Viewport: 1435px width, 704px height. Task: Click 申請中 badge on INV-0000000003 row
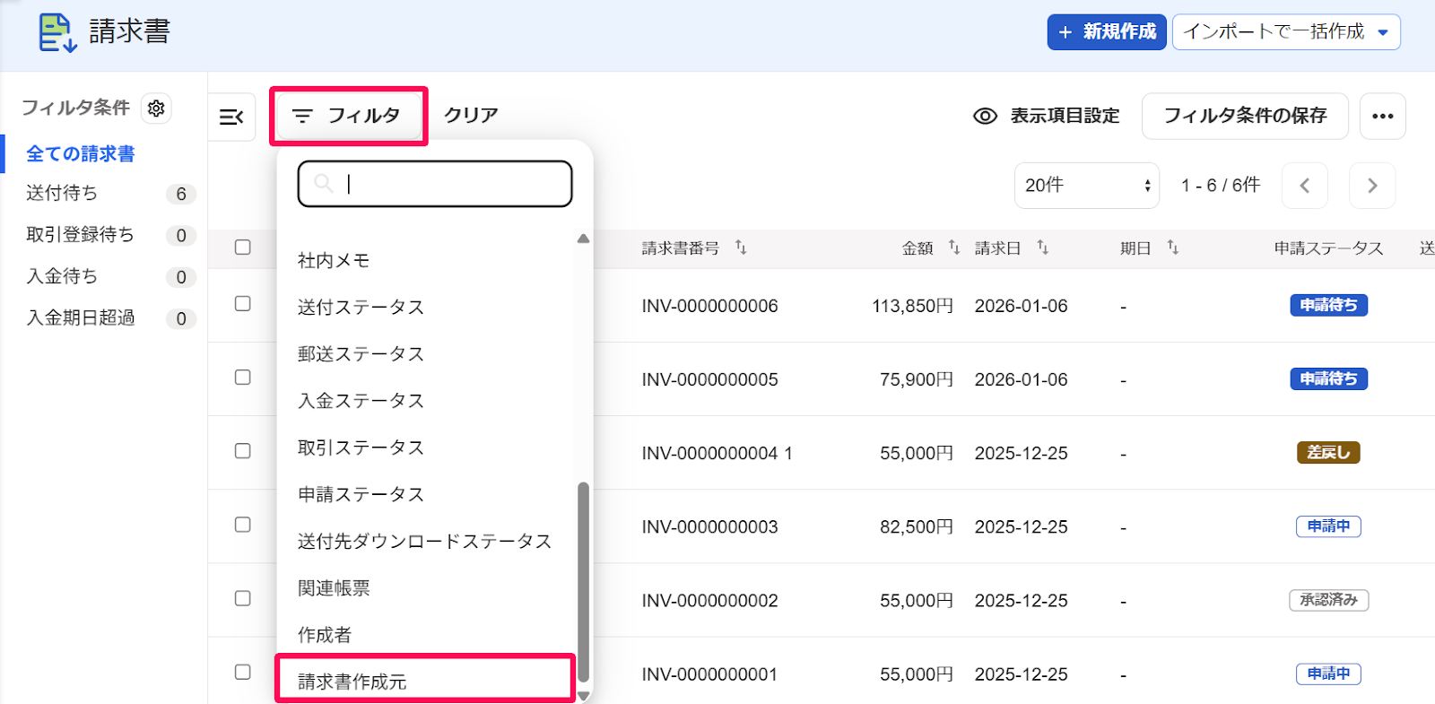(1328, 526)
